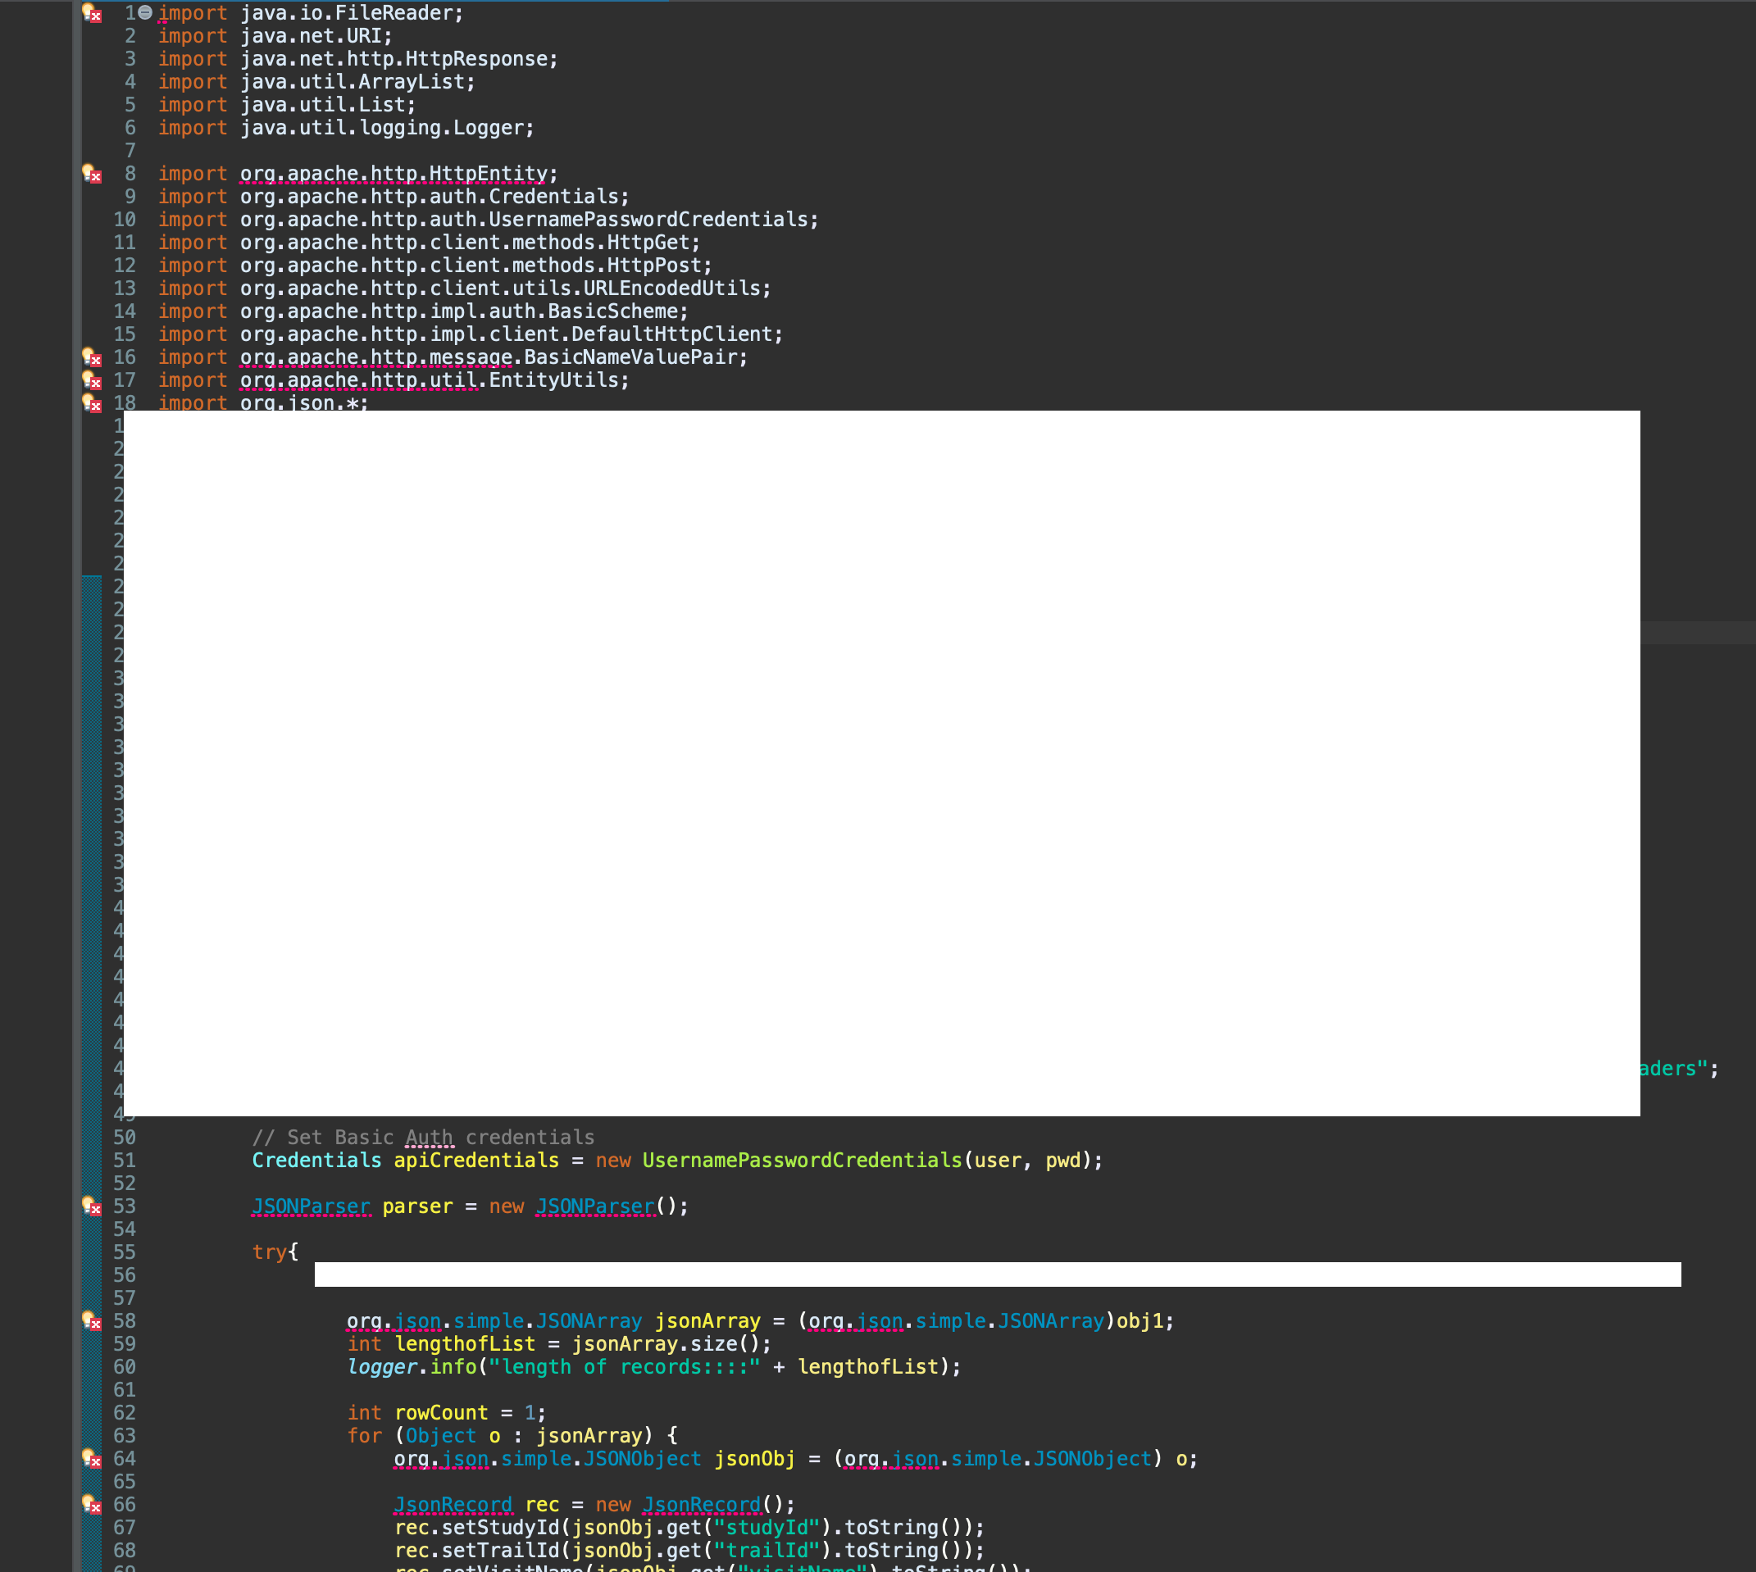Click 'logger' in the logger.info call

382,1366
